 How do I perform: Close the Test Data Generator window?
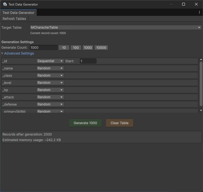click(x=196, y=4)
